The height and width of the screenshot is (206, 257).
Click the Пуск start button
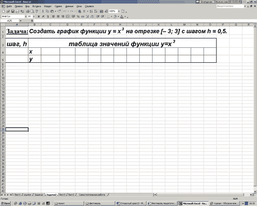[6, 203]
